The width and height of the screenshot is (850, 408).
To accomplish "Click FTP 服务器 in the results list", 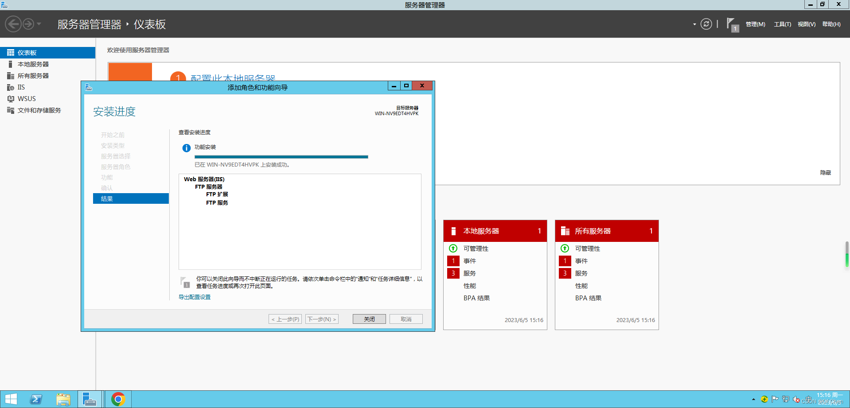I will (209, 187).
